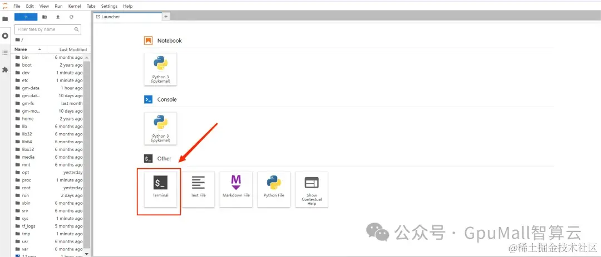Select the root folder row
The image size is (601, 257).
coord(48,188)
